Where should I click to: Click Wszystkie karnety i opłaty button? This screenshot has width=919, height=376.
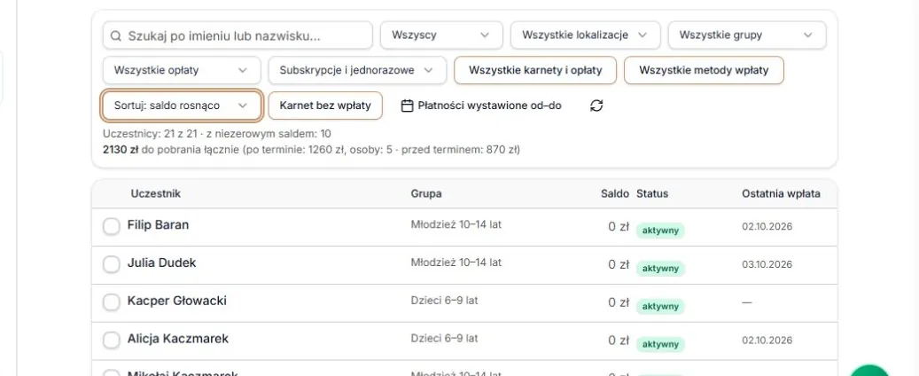pyautogui.click(x=535, y=70)
